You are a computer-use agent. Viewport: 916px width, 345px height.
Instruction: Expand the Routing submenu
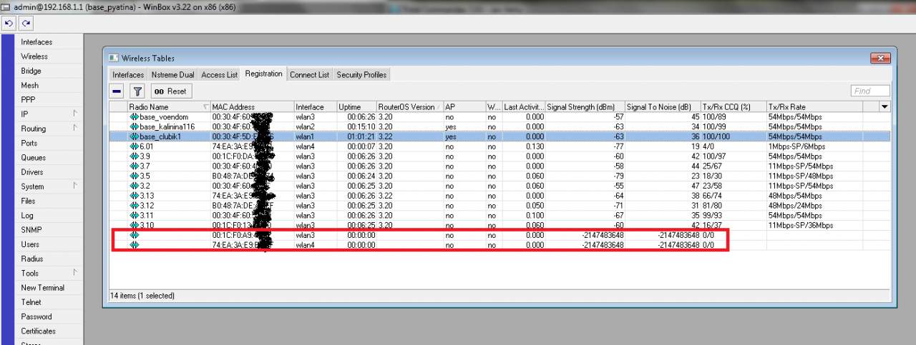tap(75, 129)
